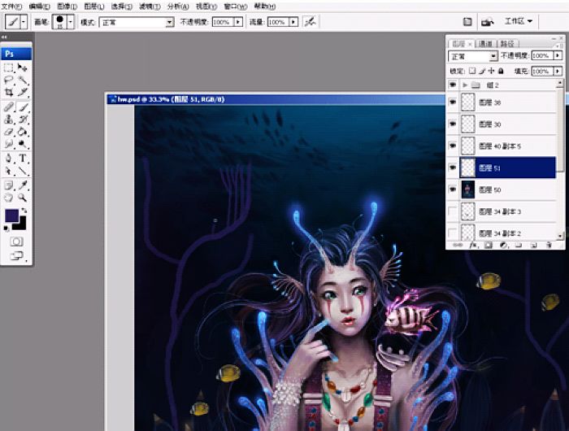
Task: Switch to the 路径 tab
Action: [507, 44]
